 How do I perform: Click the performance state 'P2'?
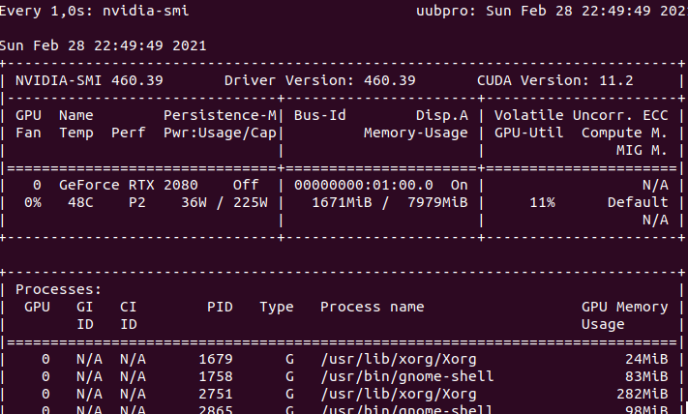point(136,202)
